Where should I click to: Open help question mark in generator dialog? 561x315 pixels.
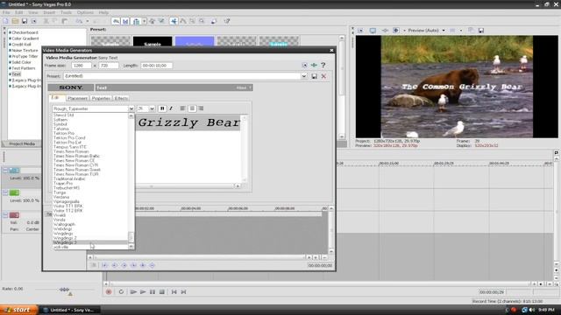tap(323, 65)
